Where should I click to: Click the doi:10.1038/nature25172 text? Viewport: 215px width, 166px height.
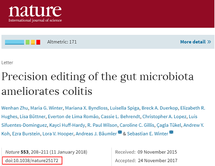click(32, 160)
